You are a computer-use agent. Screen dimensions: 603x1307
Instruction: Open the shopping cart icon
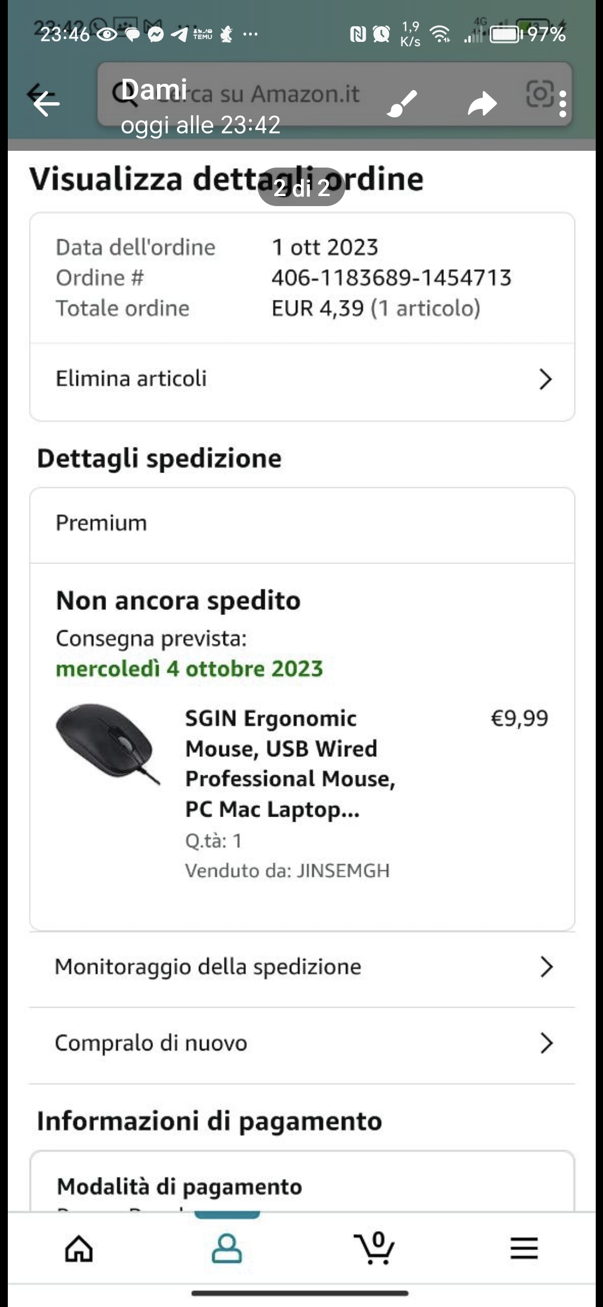click(375, 1248)
